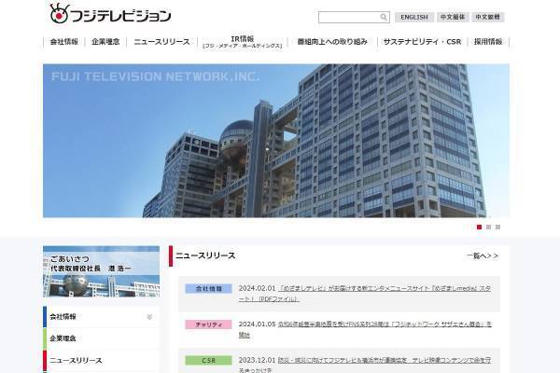
Task: Open ニュースリリース in the sidebar
Action: (x=101, y=361)
